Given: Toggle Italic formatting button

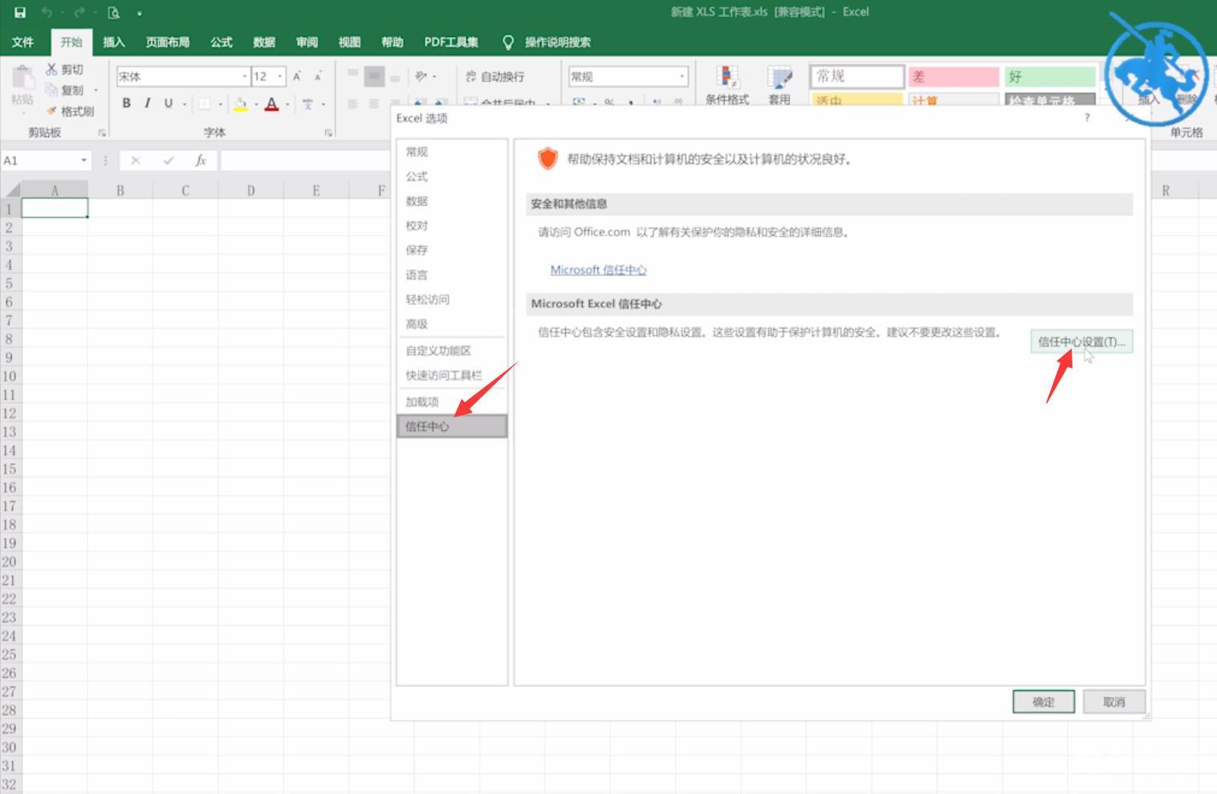Looking at the screenshot, I should 147,103.
